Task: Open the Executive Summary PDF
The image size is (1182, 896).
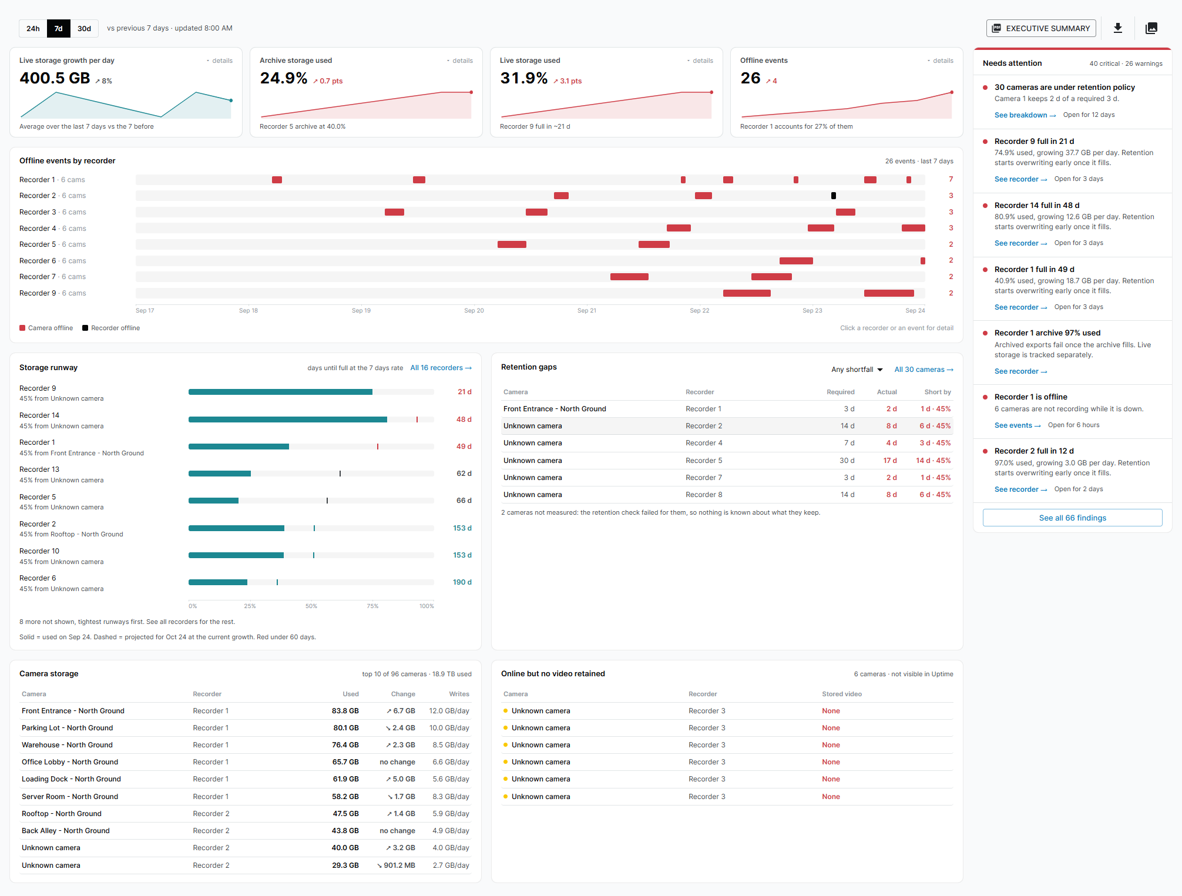Action: coord(1041,28)
